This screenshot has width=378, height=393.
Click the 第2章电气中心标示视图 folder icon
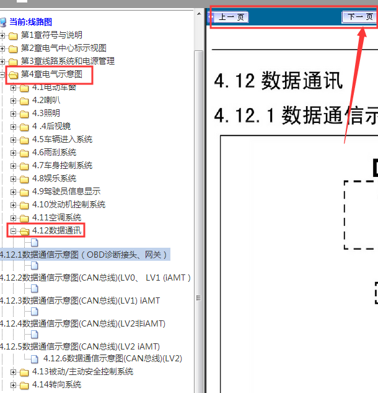pyautogui.click(x=13, y=49)
